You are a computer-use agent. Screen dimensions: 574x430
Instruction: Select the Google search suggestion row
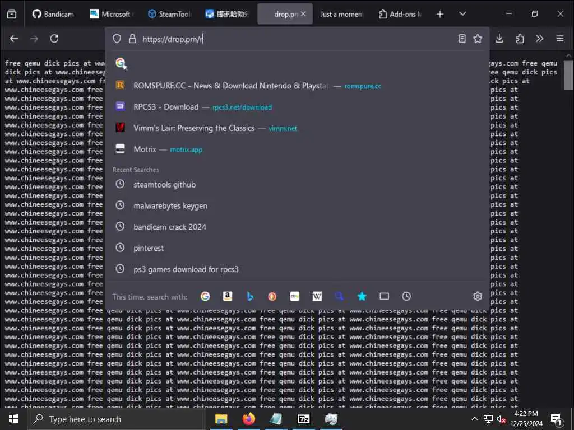point(297,64)
